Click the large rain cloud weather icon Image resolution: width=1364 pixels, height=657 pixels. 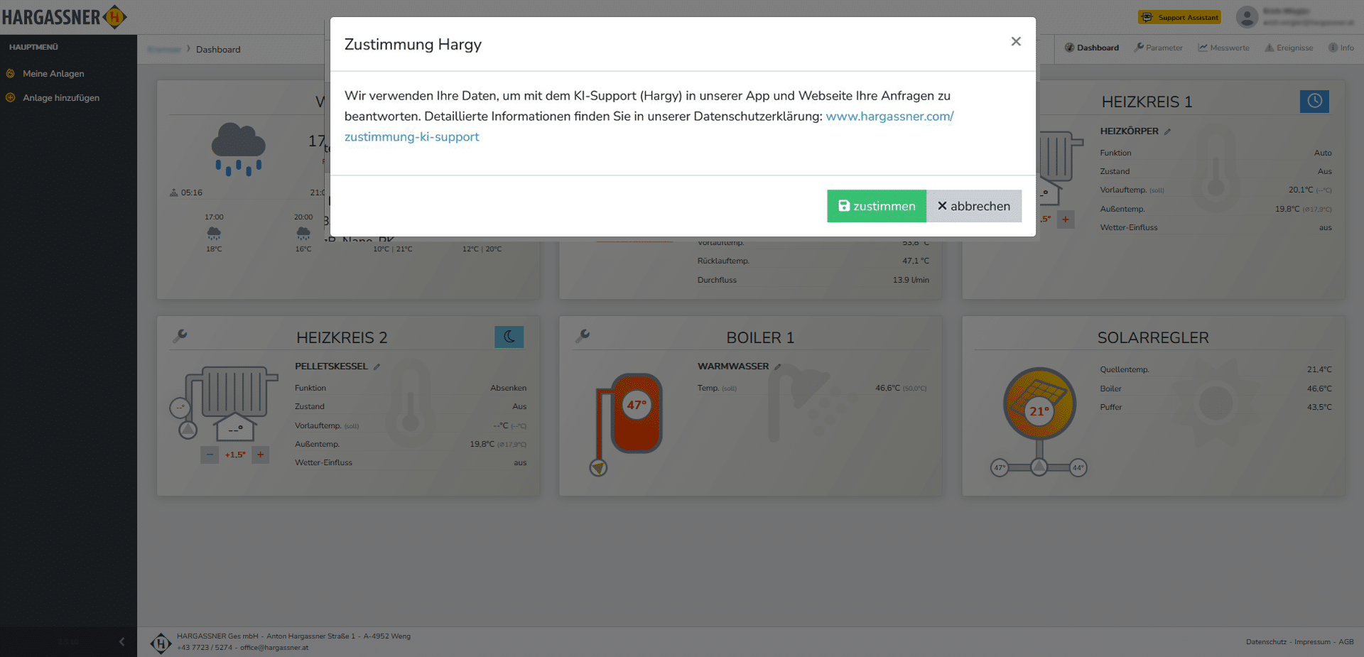[239, 148]
